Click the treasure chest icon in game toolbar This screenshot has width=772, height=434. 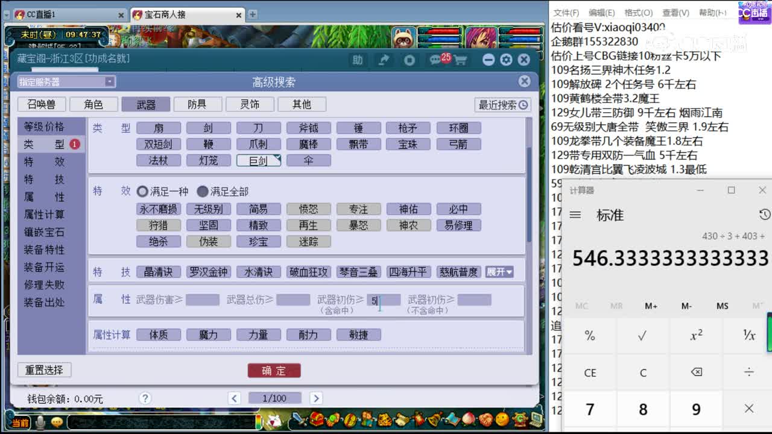tap(316, 419)
